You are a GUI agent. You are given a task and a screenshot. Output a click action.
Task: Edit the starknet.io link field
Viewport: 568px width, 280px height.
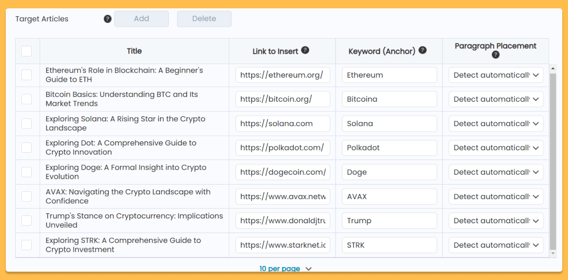click(x=282, y=245)
